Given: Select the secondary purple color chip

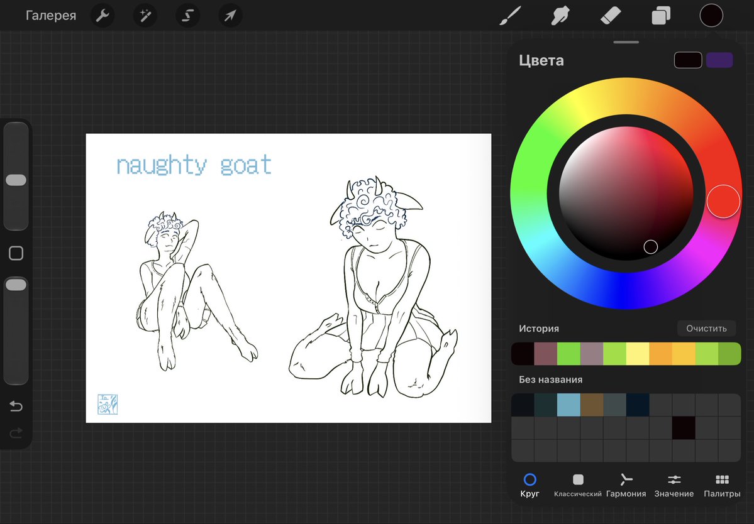Looking at the screenshot, I should coord(719,60).
